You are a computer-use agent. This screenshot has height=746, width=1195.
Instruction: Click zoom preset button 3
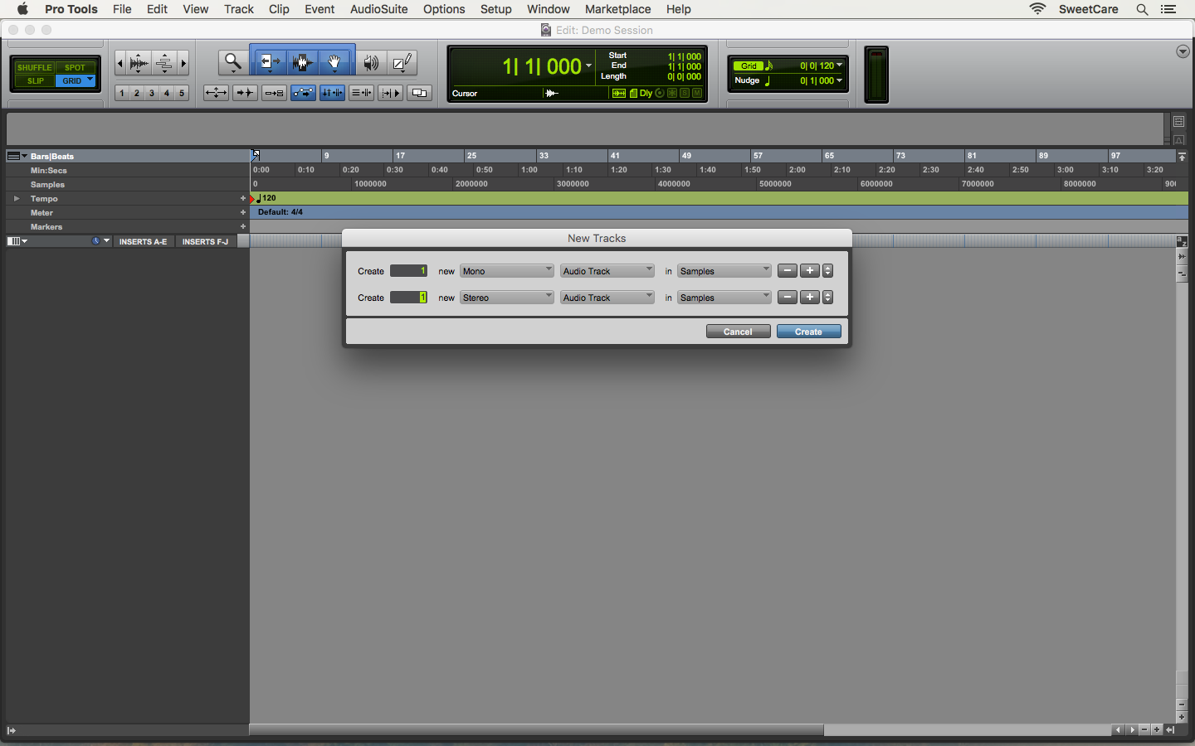pos(150,93)
